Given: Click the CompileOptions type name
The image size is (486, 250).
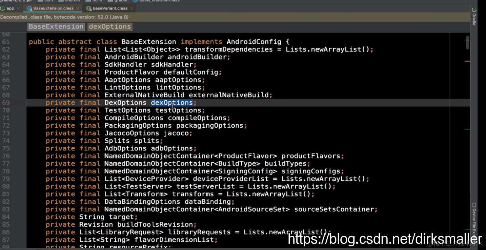Looking at the screenshot, I should pyautogui.click(x=134, y=118).
